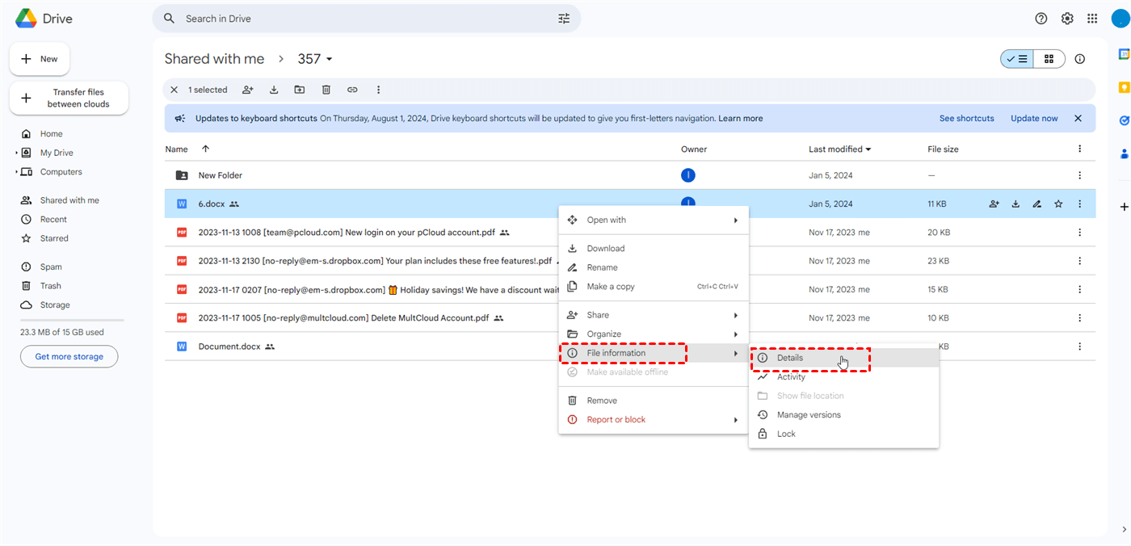1131x546 pixels.
Task: Star the 6.docx file
Action: [x=1058, y=204]
